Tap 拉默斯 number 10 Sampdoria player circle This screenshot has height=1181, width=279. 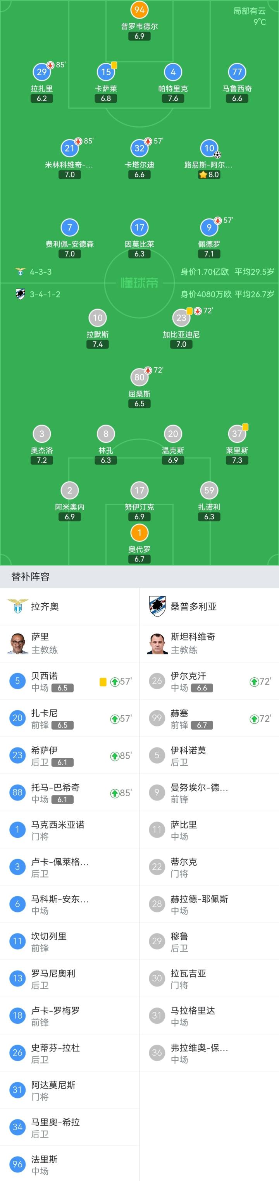point(98,318)
